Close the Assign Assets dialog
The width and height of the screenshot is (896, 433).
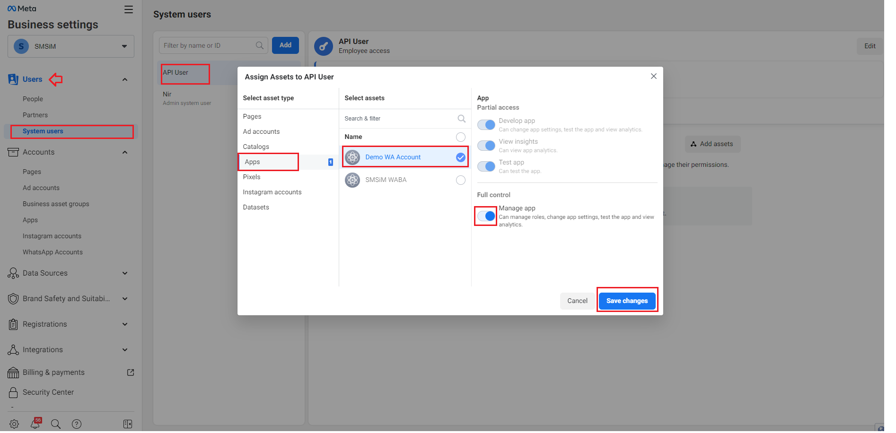pyautogui.click(x=654, y=76)
